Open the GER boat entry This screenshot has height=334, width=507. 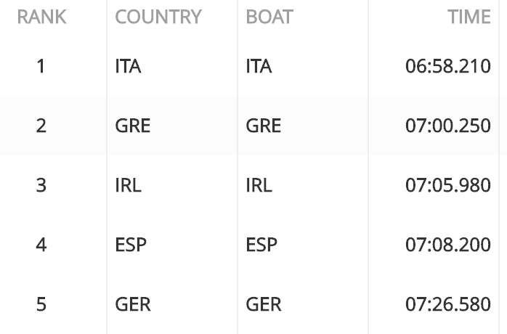(264, 304)
